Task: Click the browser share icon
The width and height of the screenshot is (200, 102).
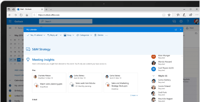Action: (191, 15)
